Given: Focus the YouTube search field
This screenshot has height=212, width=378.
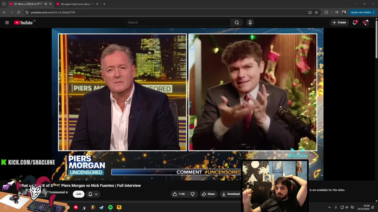Looking at the screenshot, I should (x=178, y=23).
